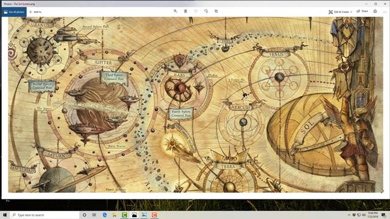The height and width of the screenshot is (219, 390).
Task: Open the Crop tool icon
Action: point(216,11)
